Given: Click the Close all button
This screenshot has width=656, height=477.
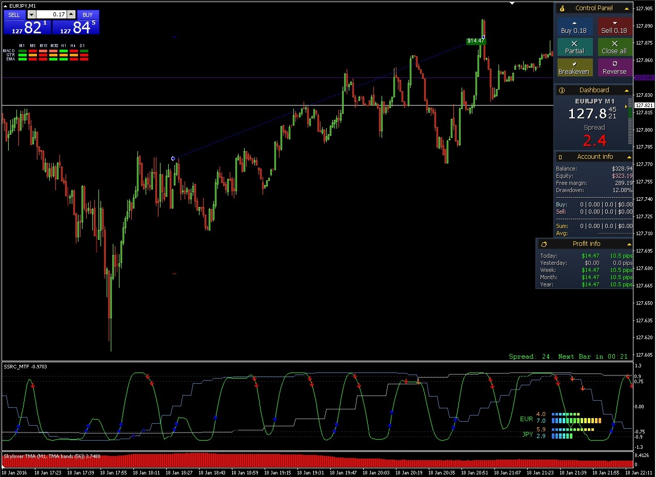Looking at the screenshot, I should pos(614,47).
